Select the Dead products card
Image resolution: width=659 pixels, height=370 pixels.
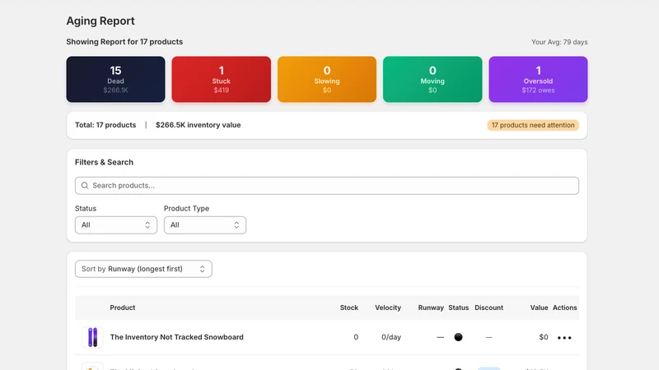115,79
